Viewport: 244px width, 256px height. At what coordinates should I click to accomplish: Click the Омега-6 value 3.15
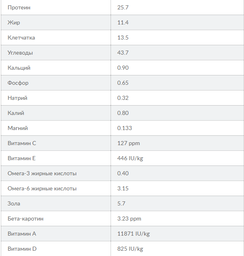123,189
